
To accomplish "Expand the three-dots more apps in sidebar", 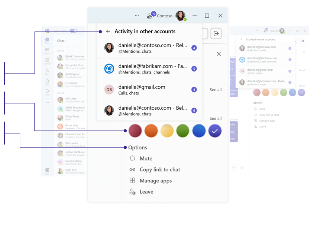I will (x=47, y=103).
